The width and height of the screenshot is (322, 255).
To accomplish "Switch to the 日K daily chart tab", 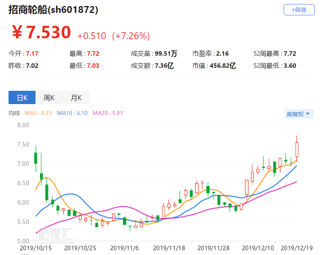I will tap(22, 98).
